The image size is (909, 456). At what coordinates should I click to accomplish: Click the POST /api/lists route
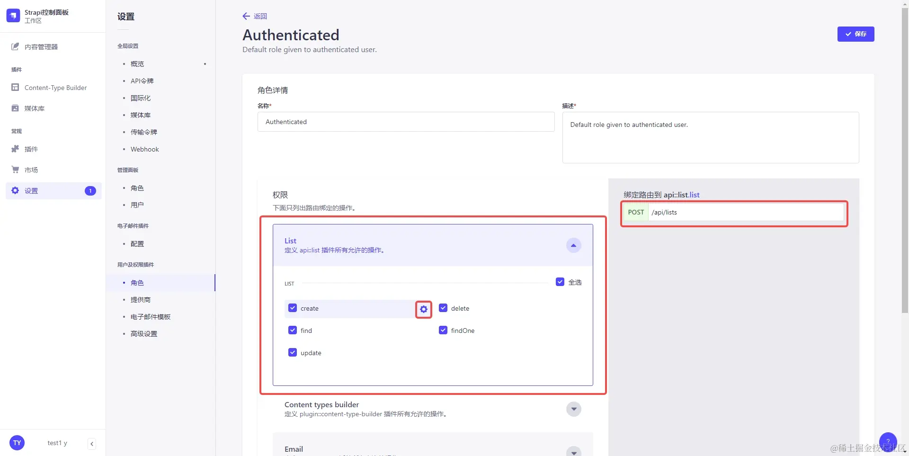(733, 212)
